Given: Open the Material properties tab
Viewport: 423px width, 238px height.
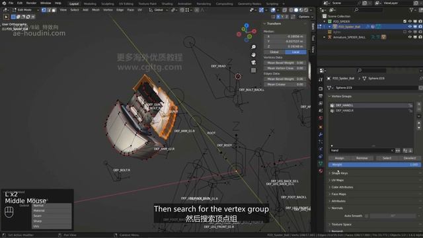Looking at the screenshot, I should [x=321, y=171].
